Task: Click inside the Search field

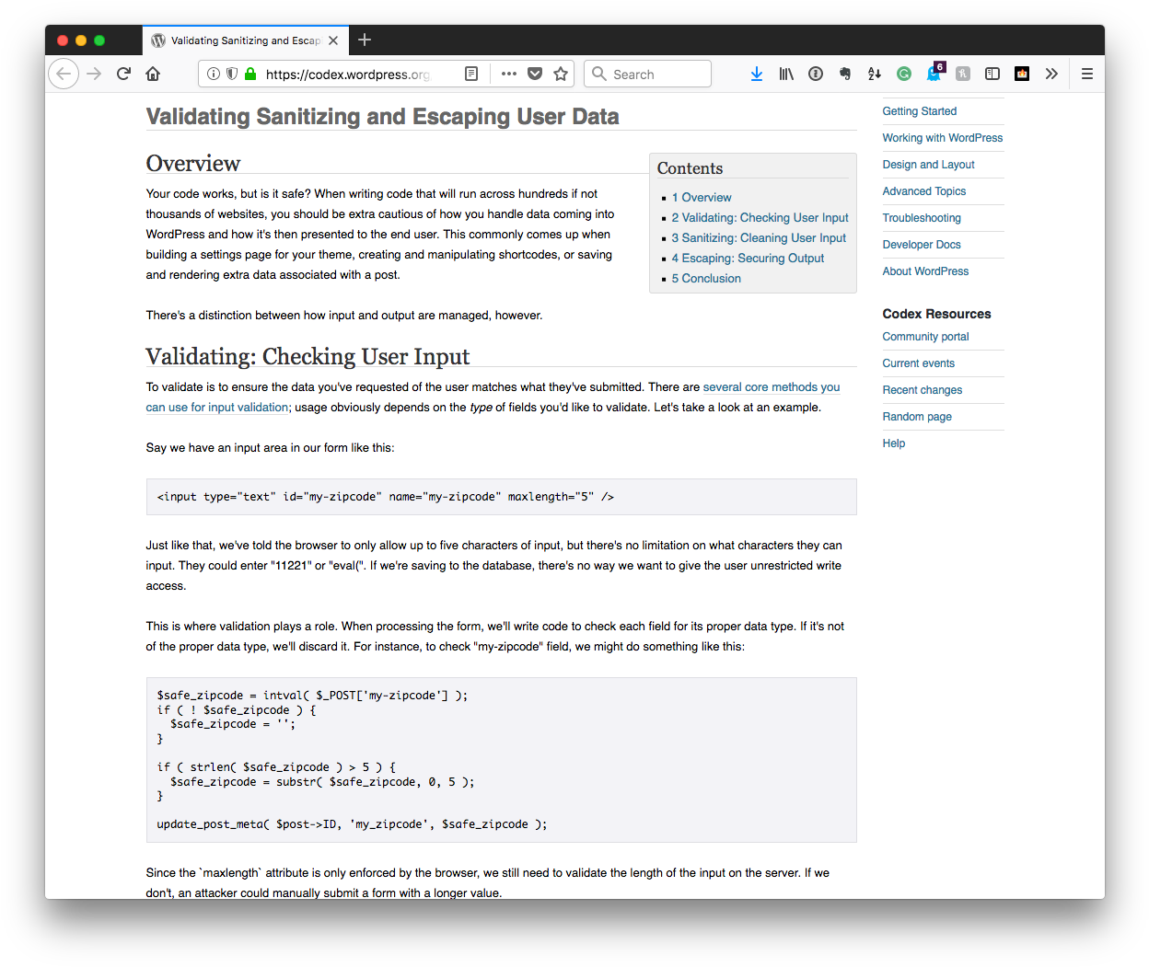Action: coord(654,74)
